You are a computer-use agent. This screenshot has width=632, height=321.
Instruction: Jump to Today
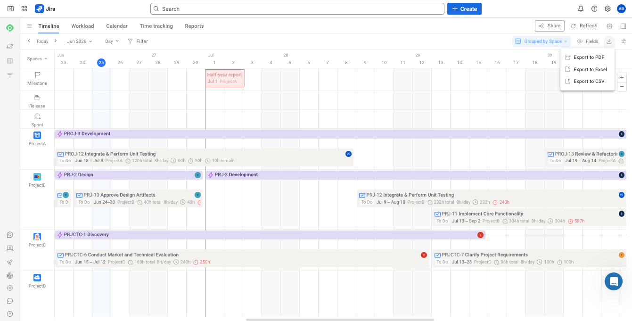(x=42, y=41)
